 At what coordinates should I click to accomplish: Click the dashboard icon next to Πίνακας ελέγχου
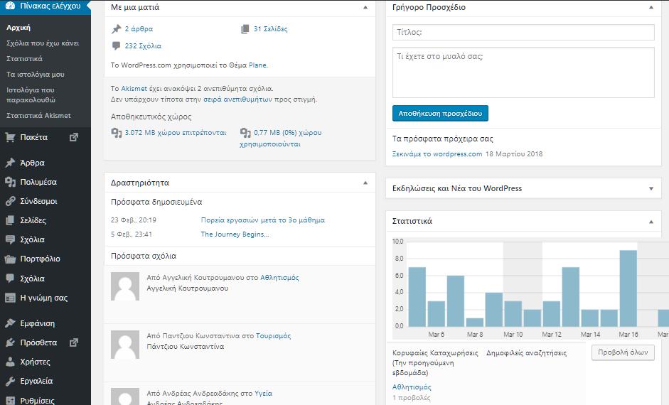[x=10, y=6]
